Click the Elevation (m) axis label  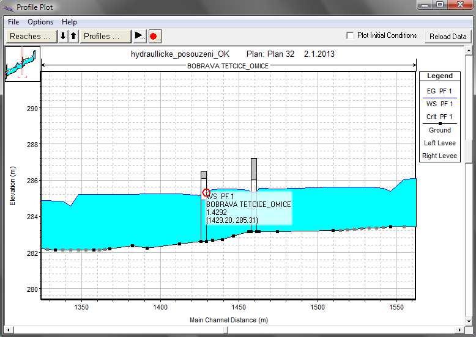point(12,186)
